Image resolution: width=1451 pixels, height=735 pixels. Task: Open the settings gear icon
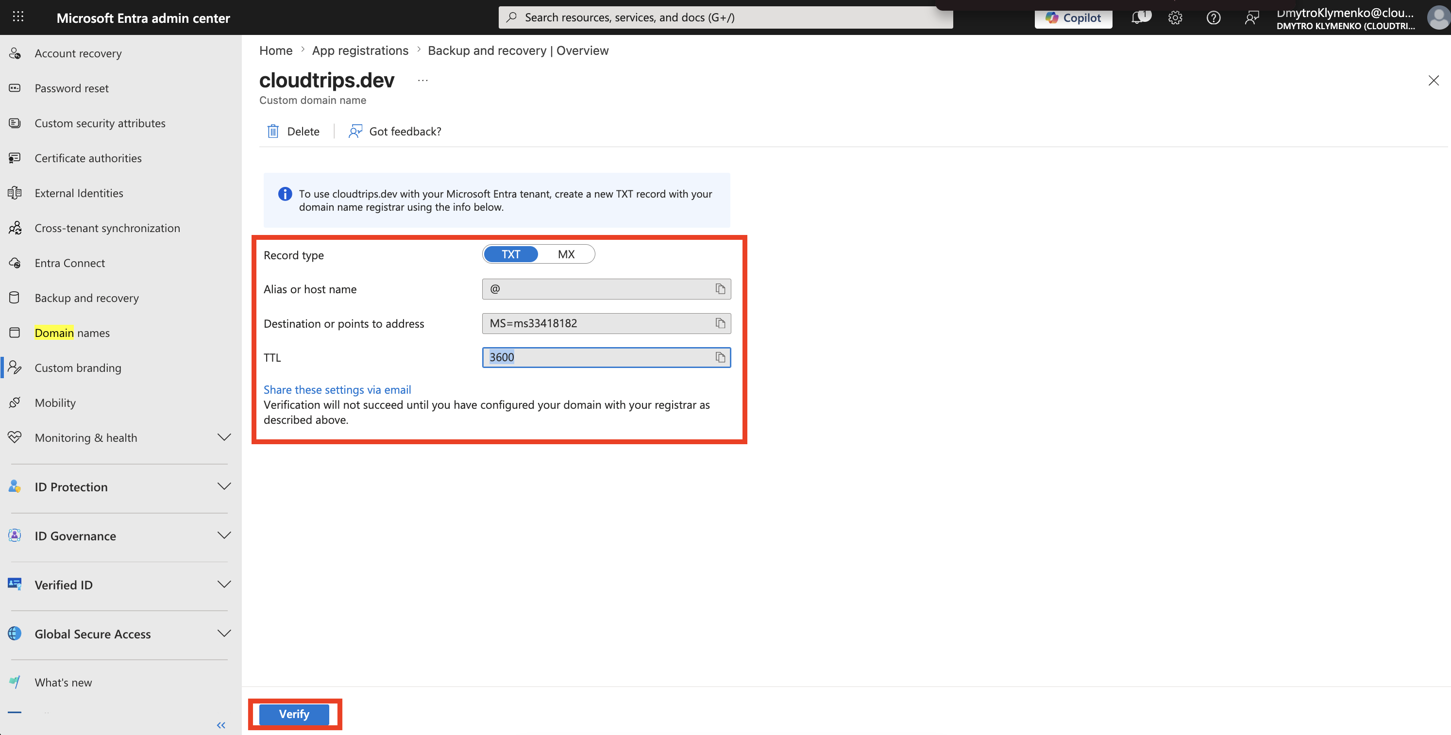[1175, 17]
